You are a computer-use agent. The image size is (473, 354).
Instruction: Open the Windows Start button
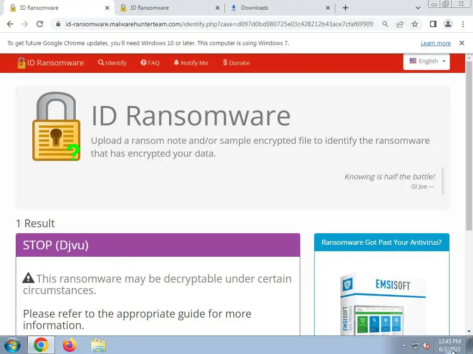(x=12, y=345)
